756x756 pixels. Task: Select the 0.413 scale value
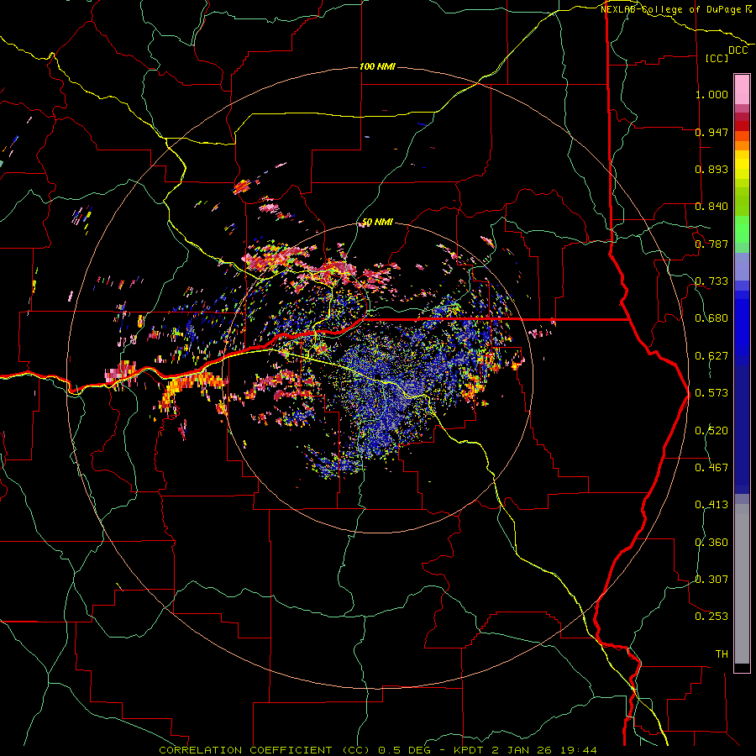711,505
